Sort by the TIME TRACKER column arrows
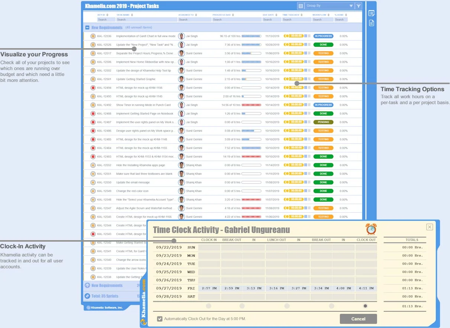 click(x=301, y=15)
